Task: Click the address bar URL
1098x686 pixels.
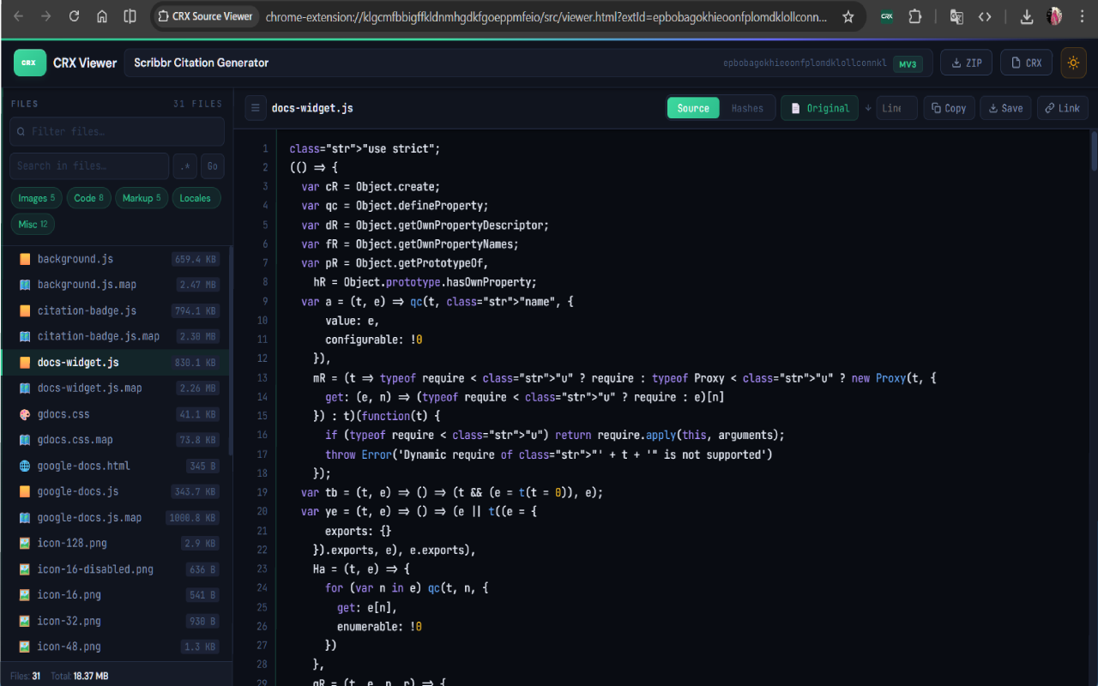Action: coord(546,16)
